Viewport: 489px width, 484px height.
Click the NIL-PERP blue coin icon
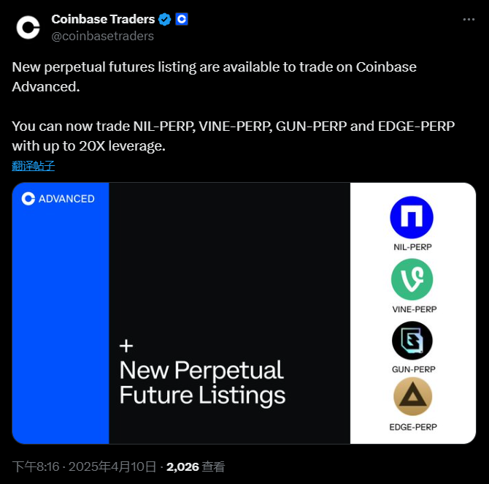(412, 218)
